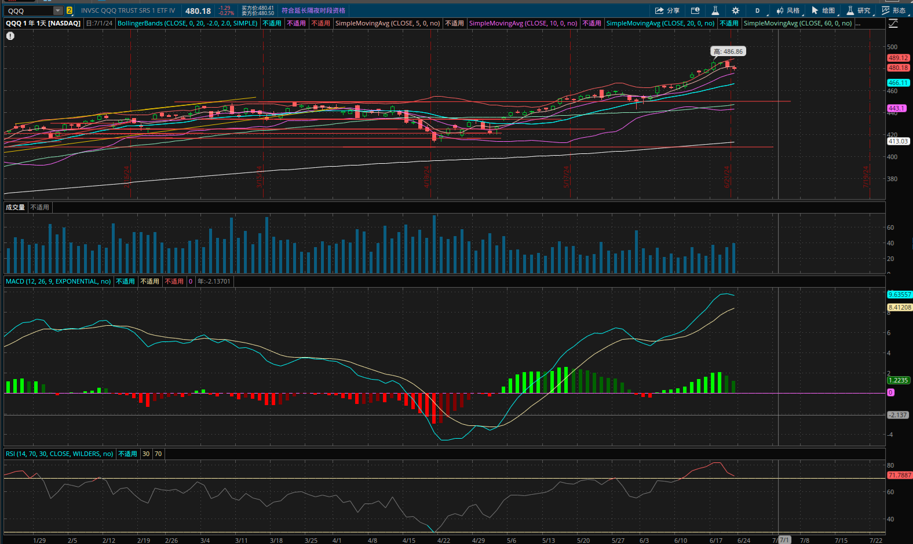The height and width of the screenshot is (544, 913).
Task: Click the 6/24 date on the time axis
Action: (743, 541)
